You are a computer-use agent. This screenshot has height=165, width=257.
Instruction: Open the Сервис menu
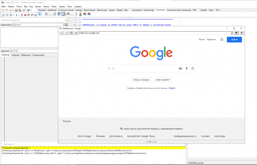(x=62, y=7)
